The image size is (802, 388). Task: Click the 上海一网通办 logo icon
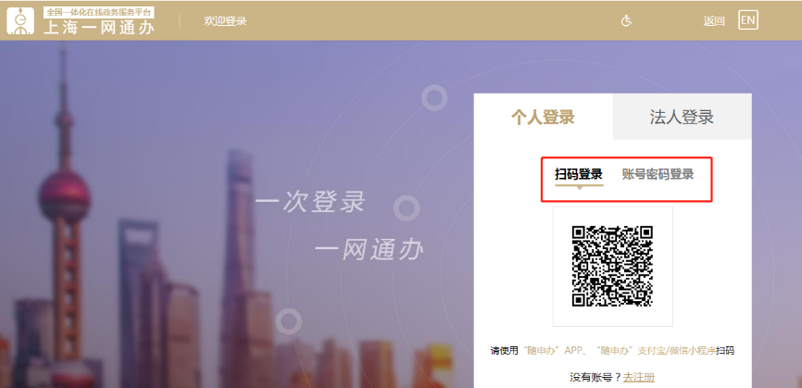[20, 20]
